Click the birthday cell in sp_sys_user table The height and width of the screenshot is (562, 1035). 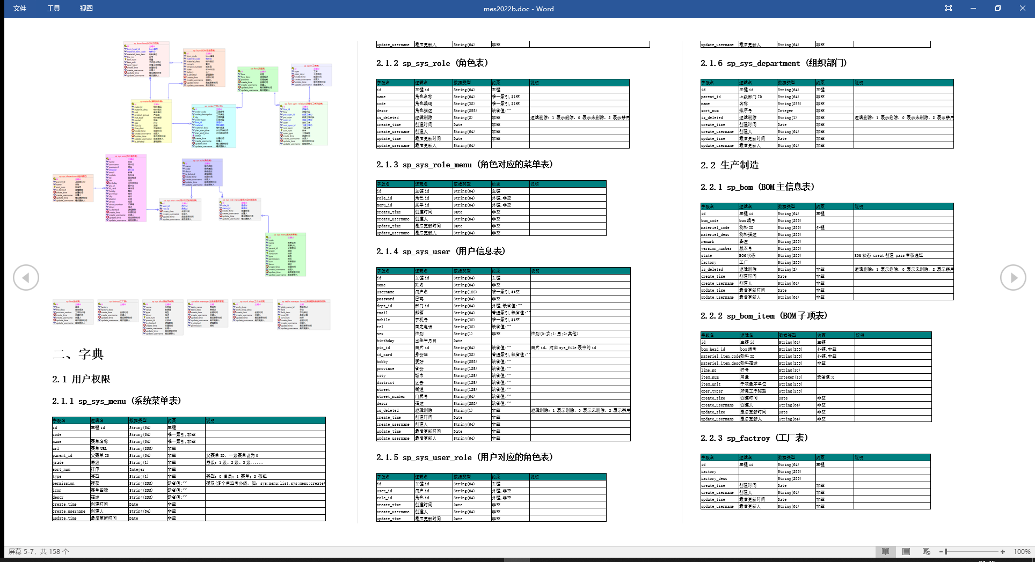pyautogui.click(x=395, y=341)
